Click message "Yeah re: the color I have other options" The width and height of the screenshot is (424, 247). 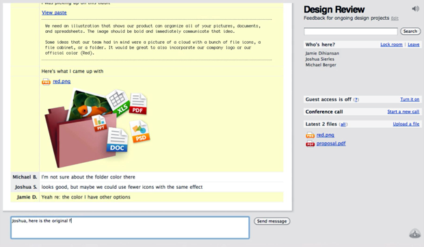85,197
